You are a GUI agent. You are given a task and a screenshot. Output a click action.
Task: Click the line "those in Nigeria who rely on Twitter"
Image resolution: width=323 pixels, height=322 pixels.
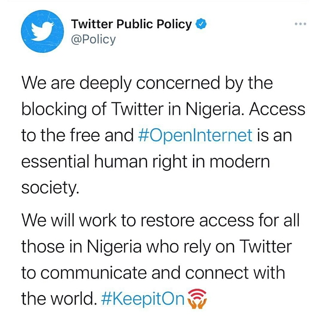tap(157, 246)
